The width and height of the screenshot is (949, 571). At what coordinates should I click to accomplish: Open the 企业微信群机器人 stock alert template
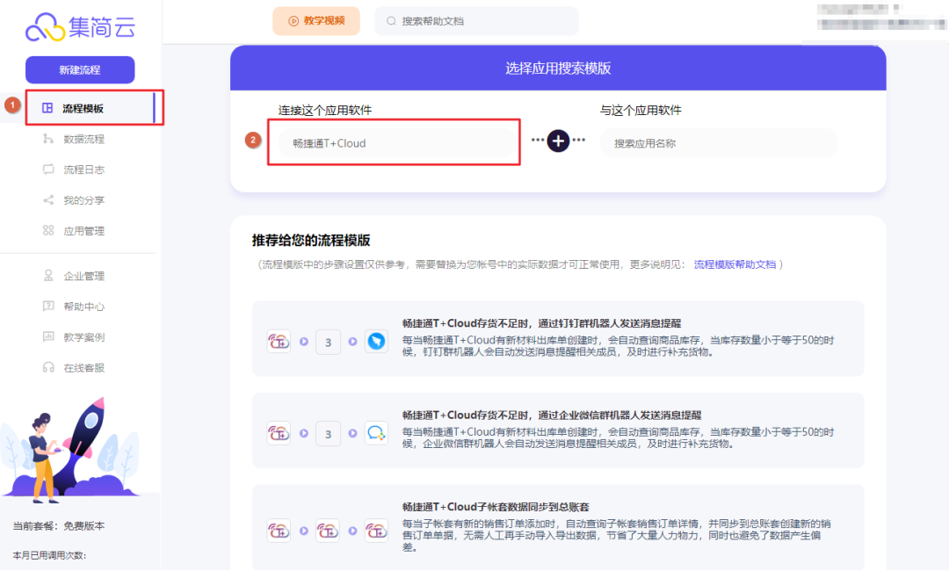coord(558,430)
